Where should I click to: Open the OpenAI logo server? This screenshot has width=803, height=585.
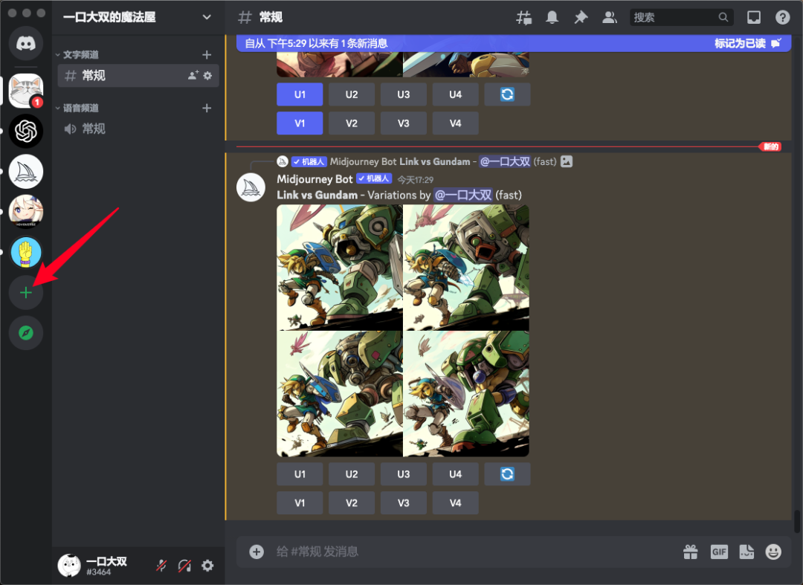25,131
